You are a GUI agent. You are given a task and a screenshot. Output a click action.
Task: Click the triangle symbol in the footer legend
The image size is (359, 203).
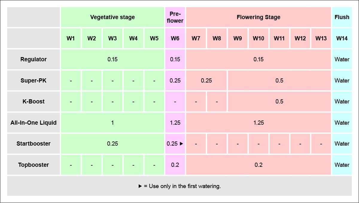coord(140,186)
